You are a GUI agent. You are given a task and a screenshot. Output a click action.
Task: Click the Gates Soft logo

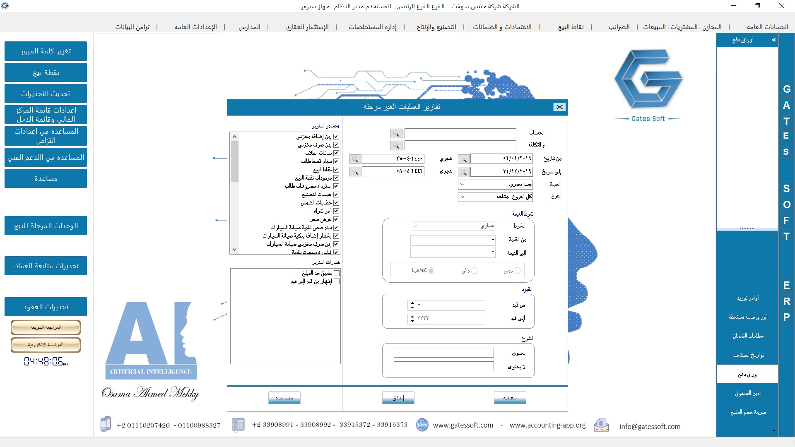click(648, 85)
